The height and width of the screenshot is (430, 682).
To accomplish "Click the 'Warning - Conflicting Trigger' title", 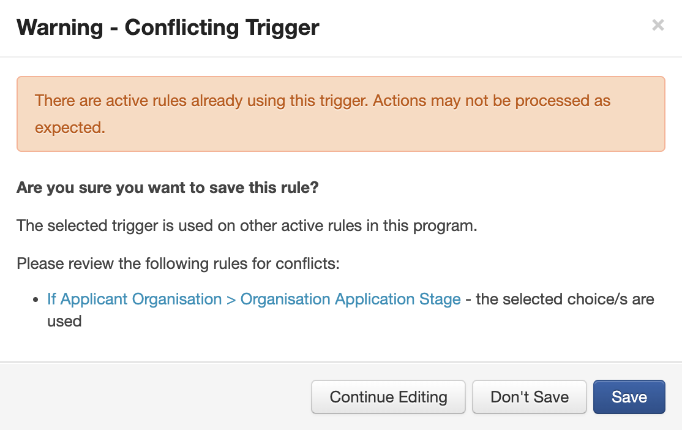I will [x=168, y=28].
